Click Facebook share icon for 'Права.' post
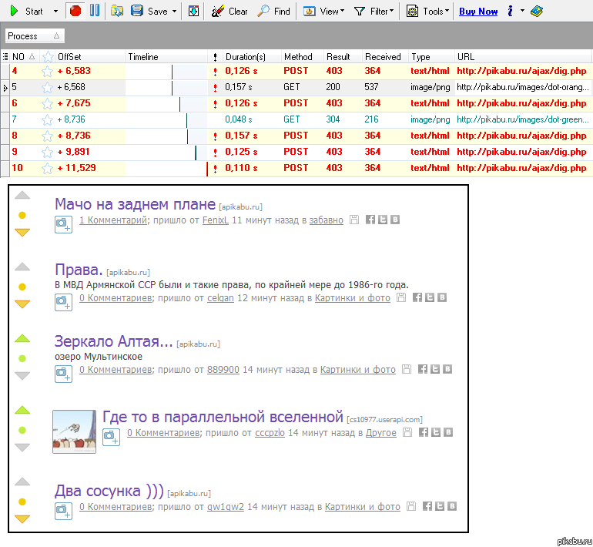The image size is (593, 547). click(x=417, y=297)
